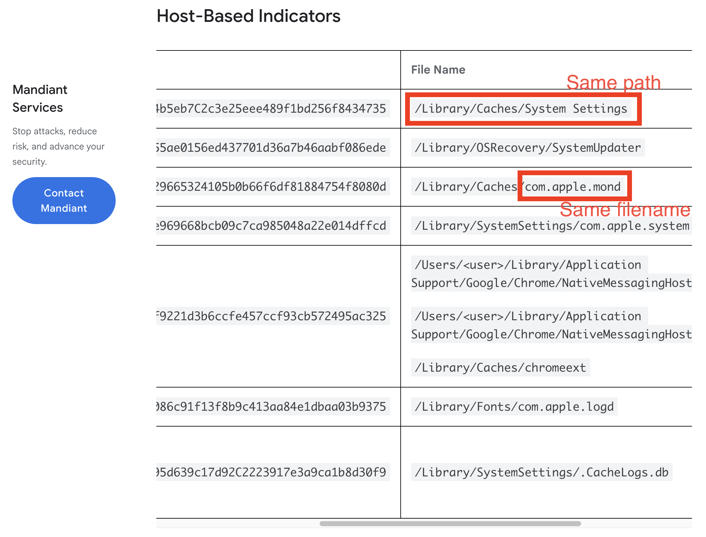
Task: Click the /Library/Fonts/com.apple.logd path
Action: pos(514,407)
